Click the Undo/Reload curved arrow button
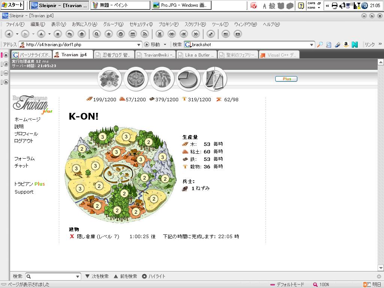The height and width of the screenshot is (288, 384). (70, 34)
